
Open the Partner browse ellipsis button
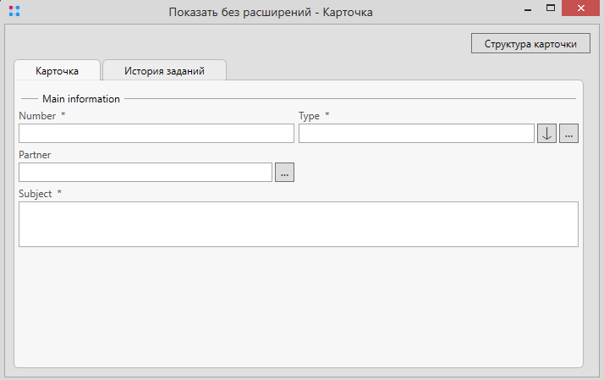pos(284,173)
